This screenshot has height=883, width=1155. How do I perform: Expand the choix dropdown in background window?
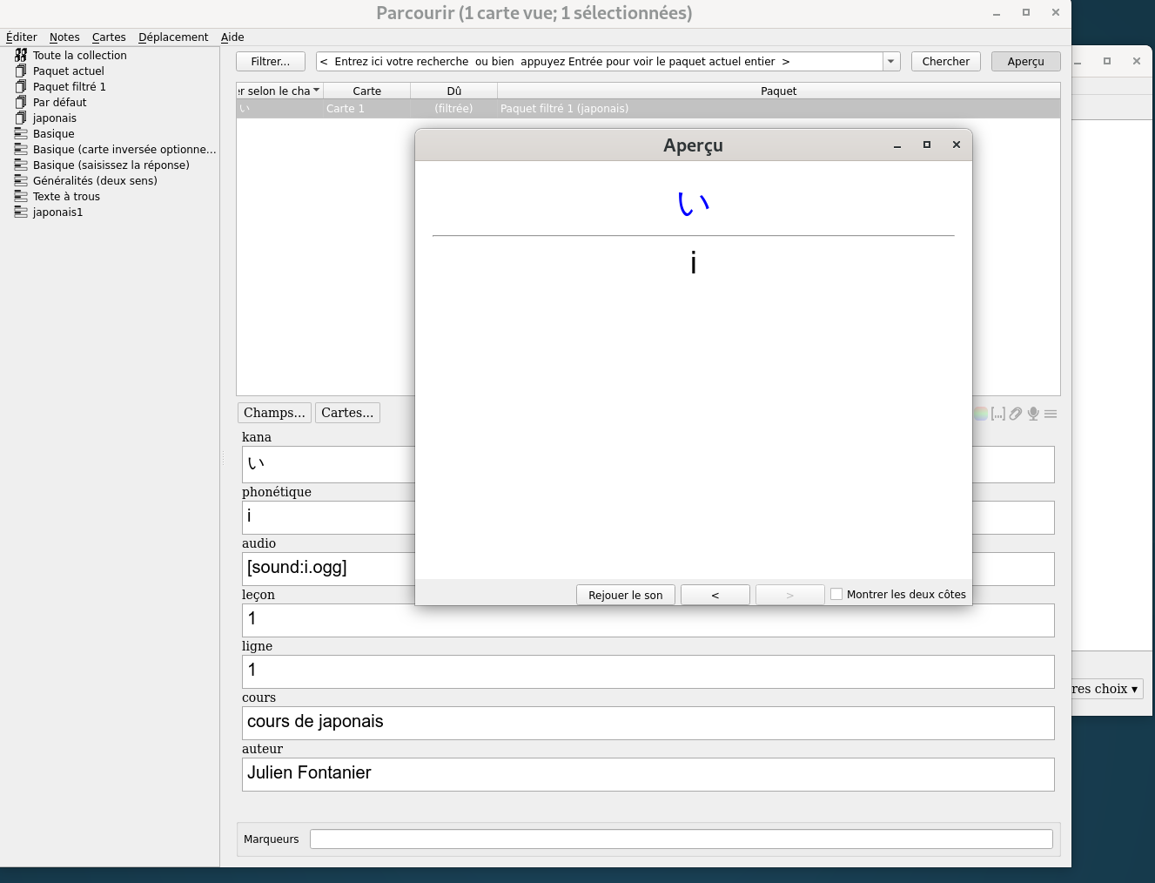tap(1106, 689)
